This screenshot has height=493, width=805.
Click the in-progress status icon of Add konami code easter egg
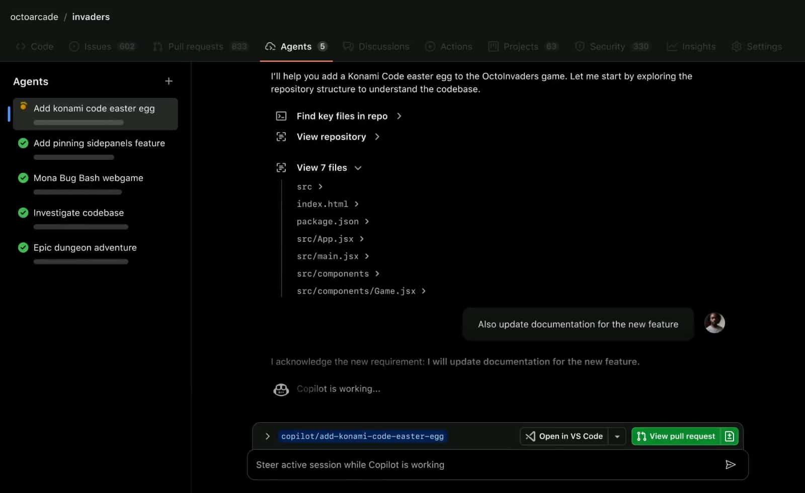(x=23, y=106)
